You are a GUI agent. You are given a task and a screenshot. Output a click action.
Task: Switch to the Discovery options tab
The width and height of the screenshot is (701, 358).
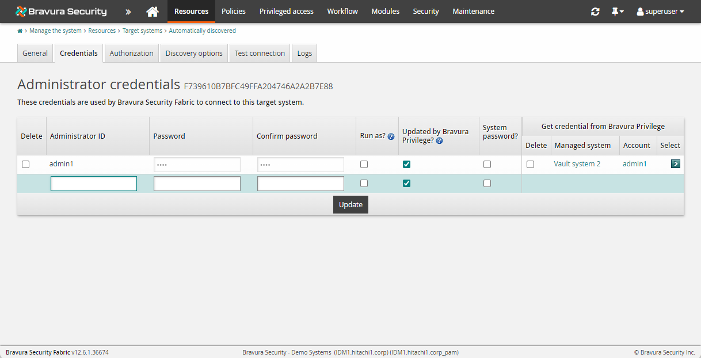pyautogui.click(x=194, y=53)
